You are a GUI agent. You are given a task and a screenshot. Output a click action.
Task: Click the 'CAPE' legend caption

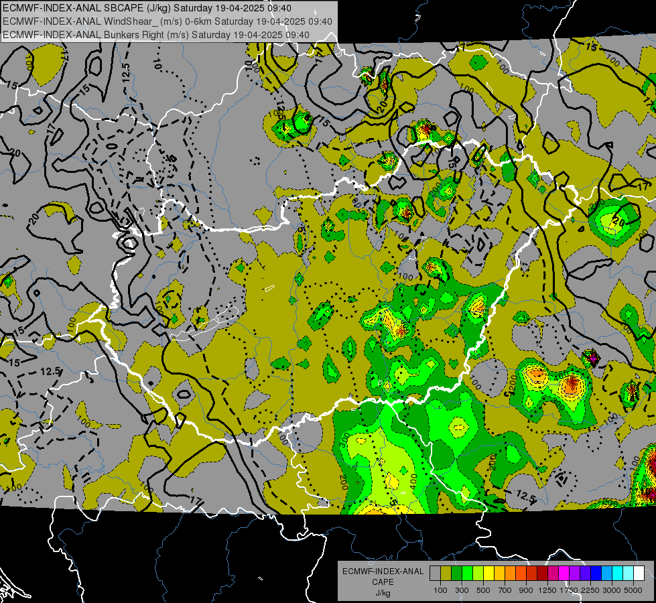(x=383, y=582)
